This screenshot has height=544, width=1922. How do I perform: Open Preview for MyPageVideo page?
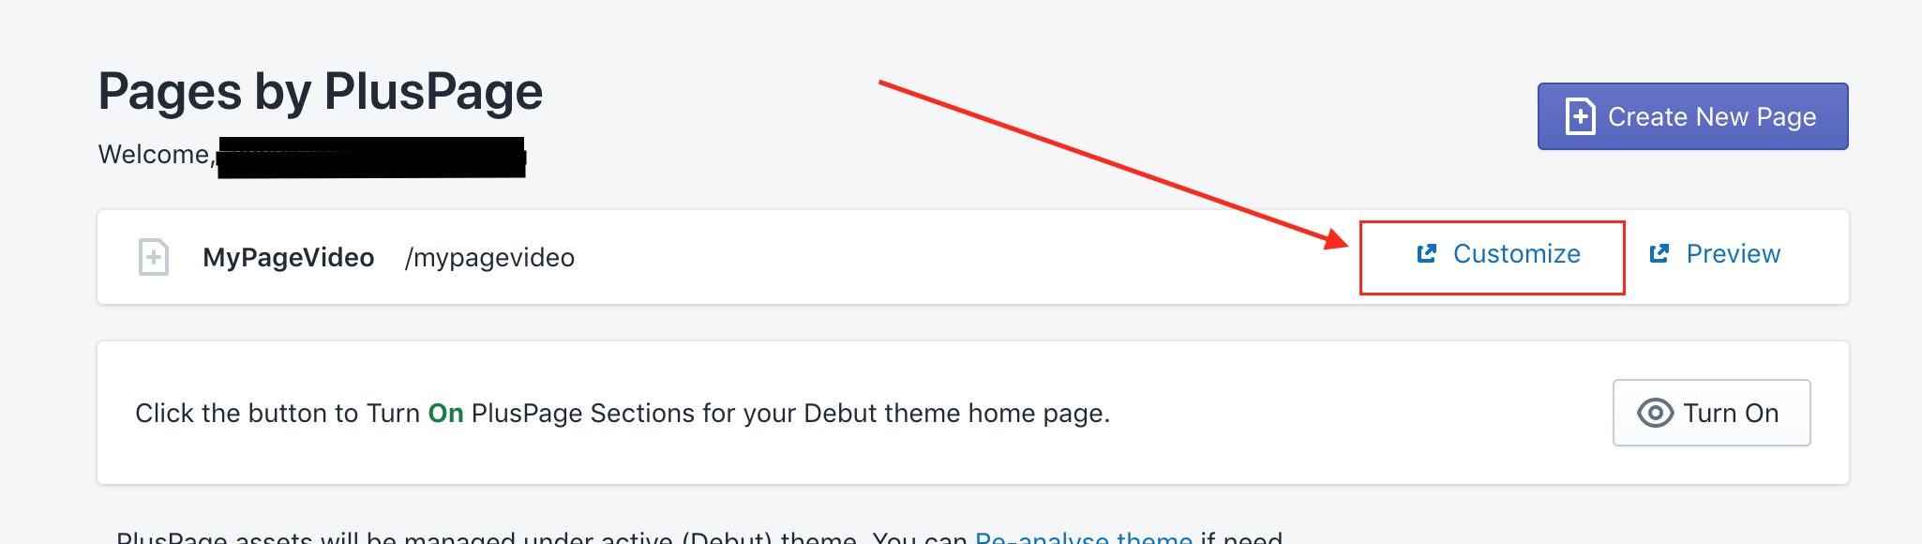(1733, 254)
